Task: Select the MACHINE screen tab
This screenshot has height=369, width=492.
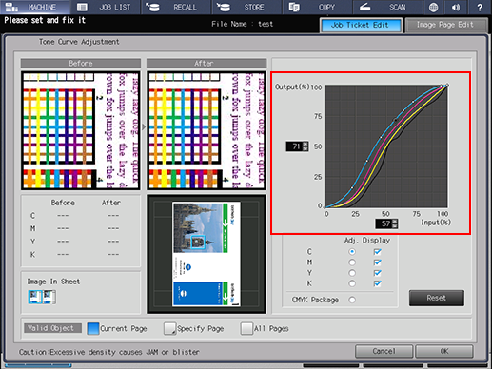Action: [x=35, y=7]
